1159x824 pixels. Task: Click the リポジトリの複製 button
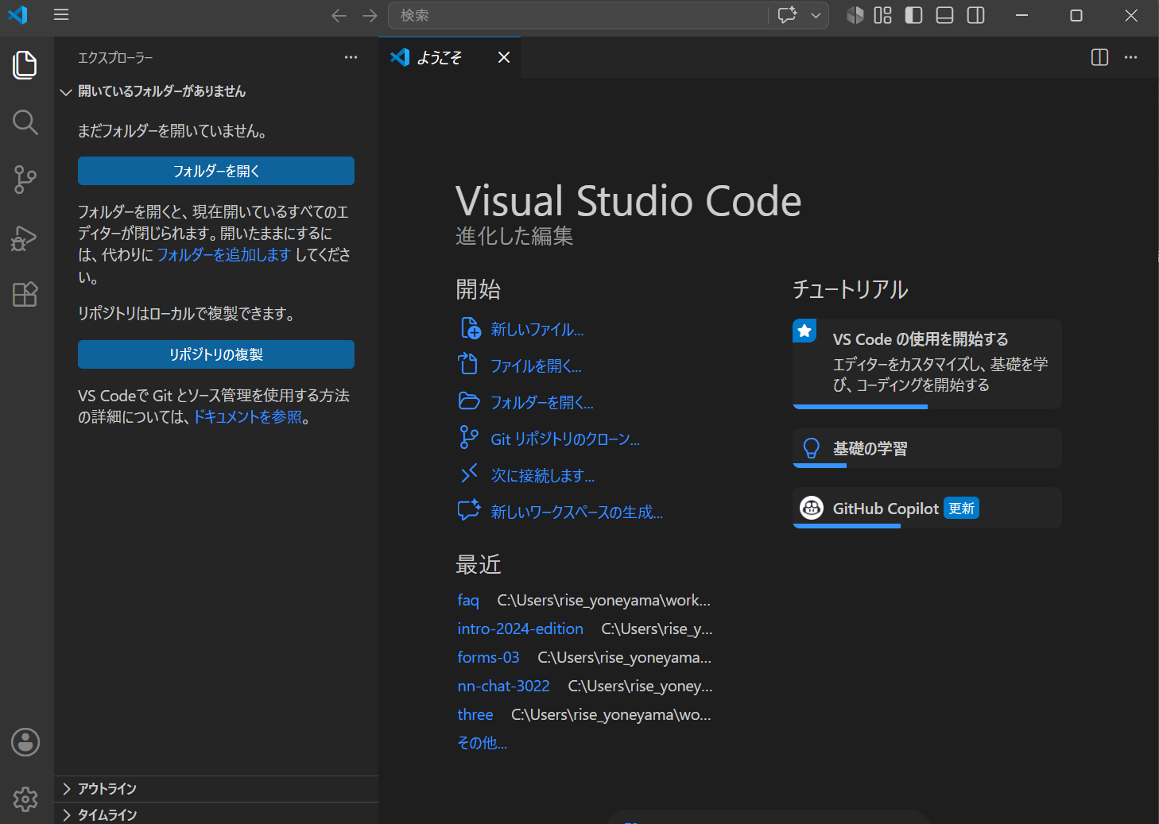(216, 354)
